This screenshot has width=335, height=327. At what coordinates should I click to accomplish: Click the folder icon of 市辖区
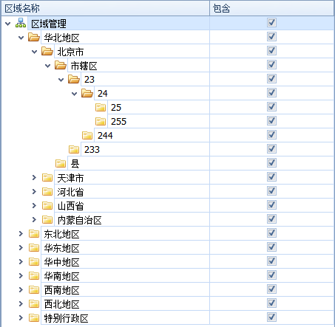(61, 65)
